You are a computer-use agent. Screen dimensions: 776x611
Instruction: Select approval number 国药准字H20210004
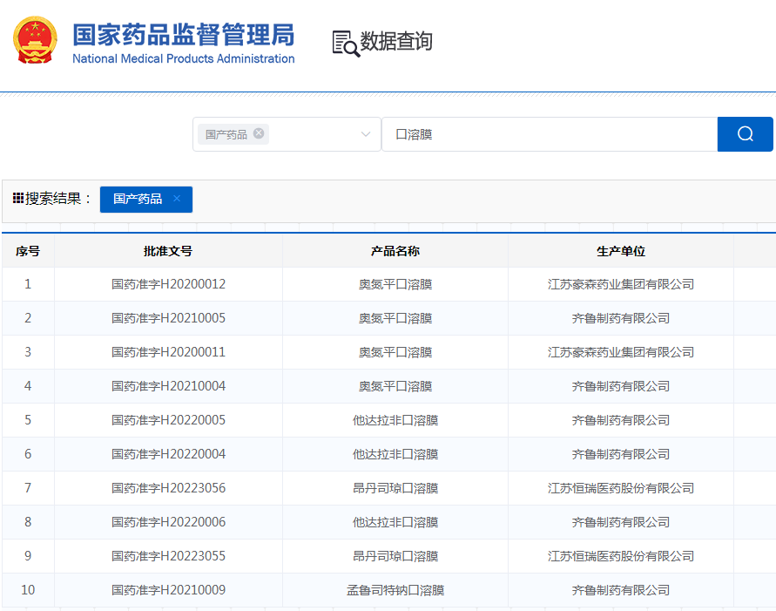pyautogui.click(x=168, y=386)
